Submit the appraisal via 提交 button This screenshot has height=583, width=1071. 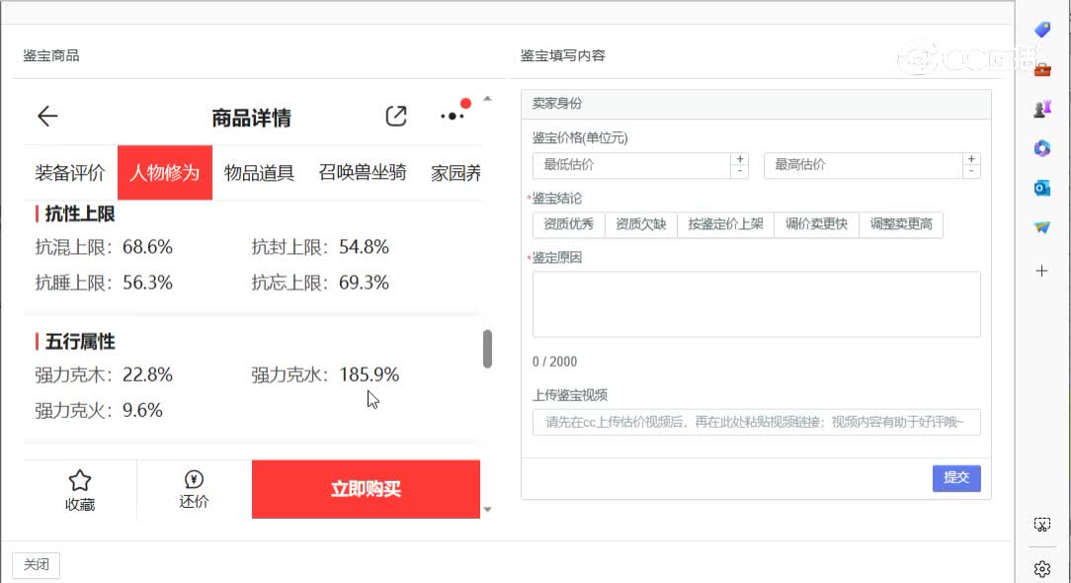[x=955, y=478]
